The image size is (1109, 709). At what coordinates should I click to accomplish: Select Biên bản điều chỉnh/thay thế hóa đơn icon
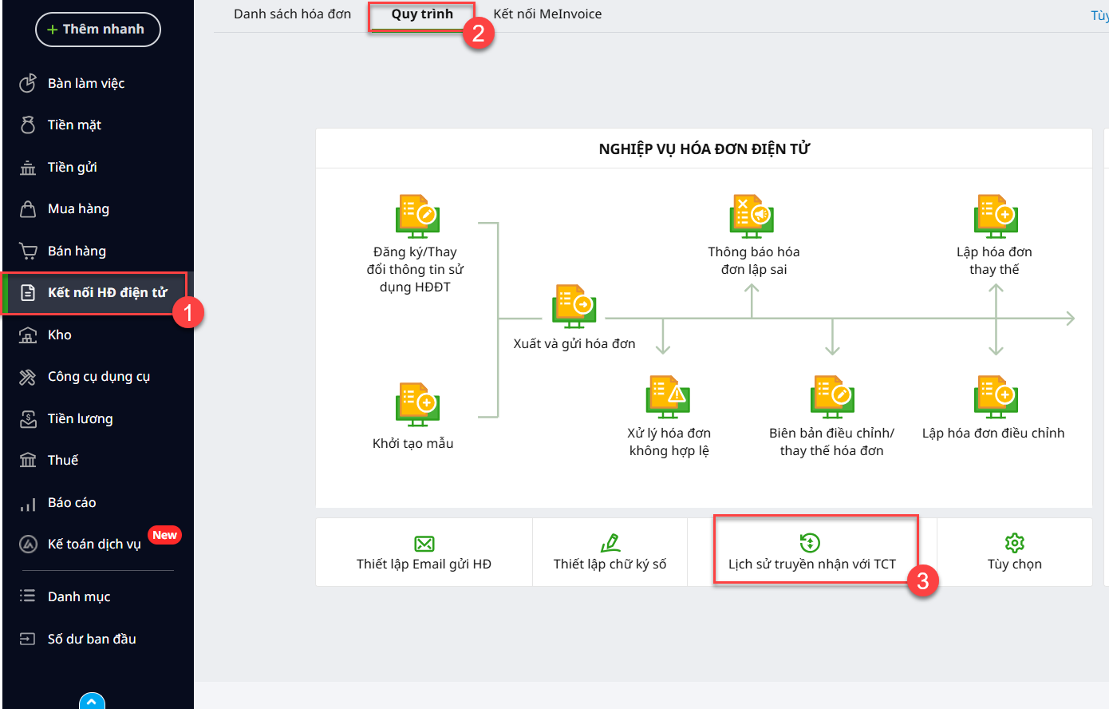tap(832, 397)
